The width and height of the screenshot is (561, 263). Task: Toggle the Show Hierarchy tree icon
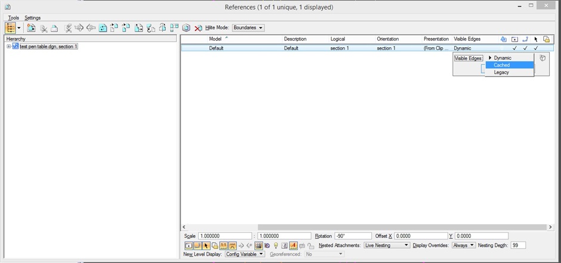[10, 28]
